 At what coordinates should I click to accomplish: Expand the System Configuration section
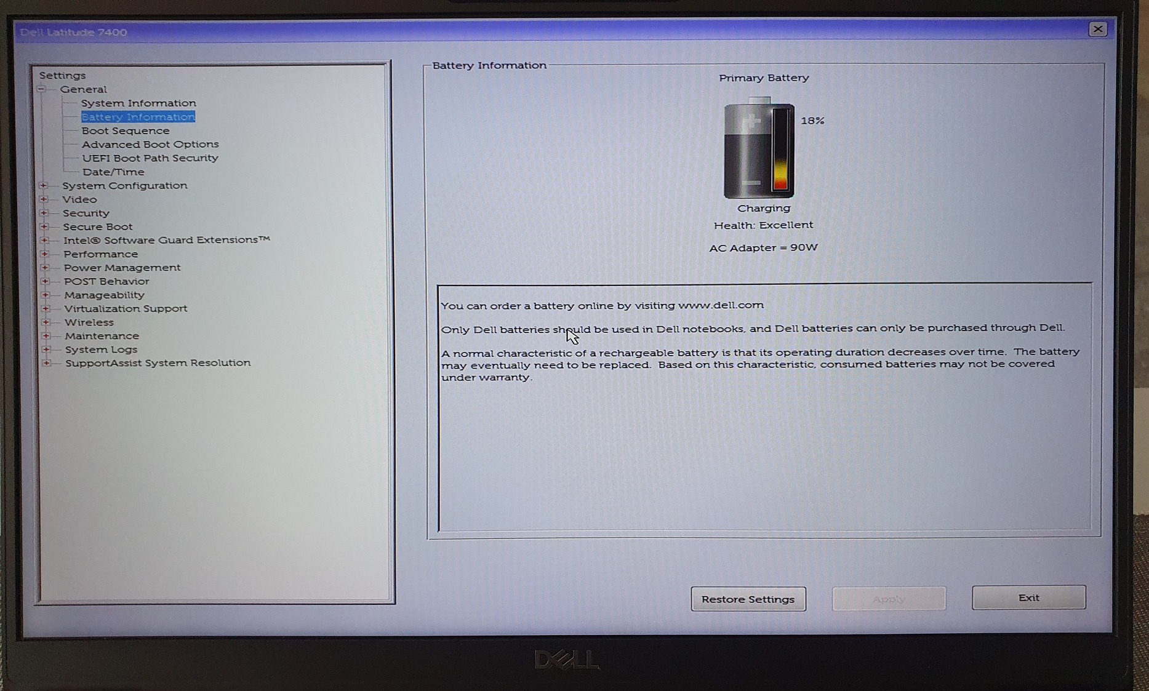tap(44, 185)
